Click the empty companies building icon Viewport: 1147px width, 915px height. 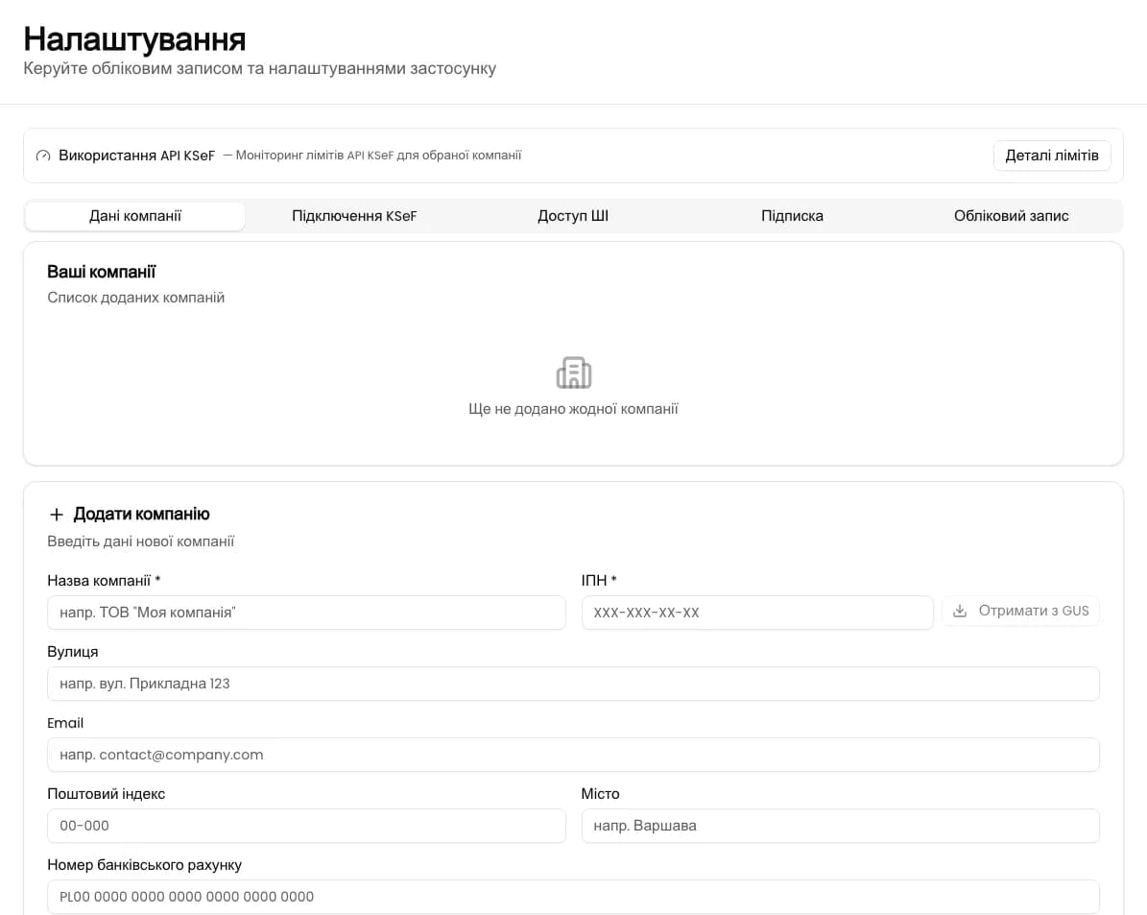[x=574, y=373]
